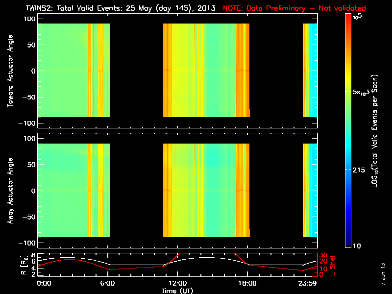Viewport: 392px width, 294px height.
Task: Click the 'R [RE]' axis label
Action: point(24,265)
